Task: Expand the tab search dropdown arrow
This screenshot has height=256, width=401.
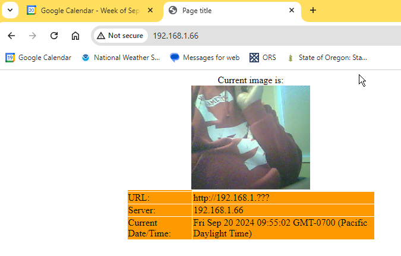Action: (x=10, y=11)
